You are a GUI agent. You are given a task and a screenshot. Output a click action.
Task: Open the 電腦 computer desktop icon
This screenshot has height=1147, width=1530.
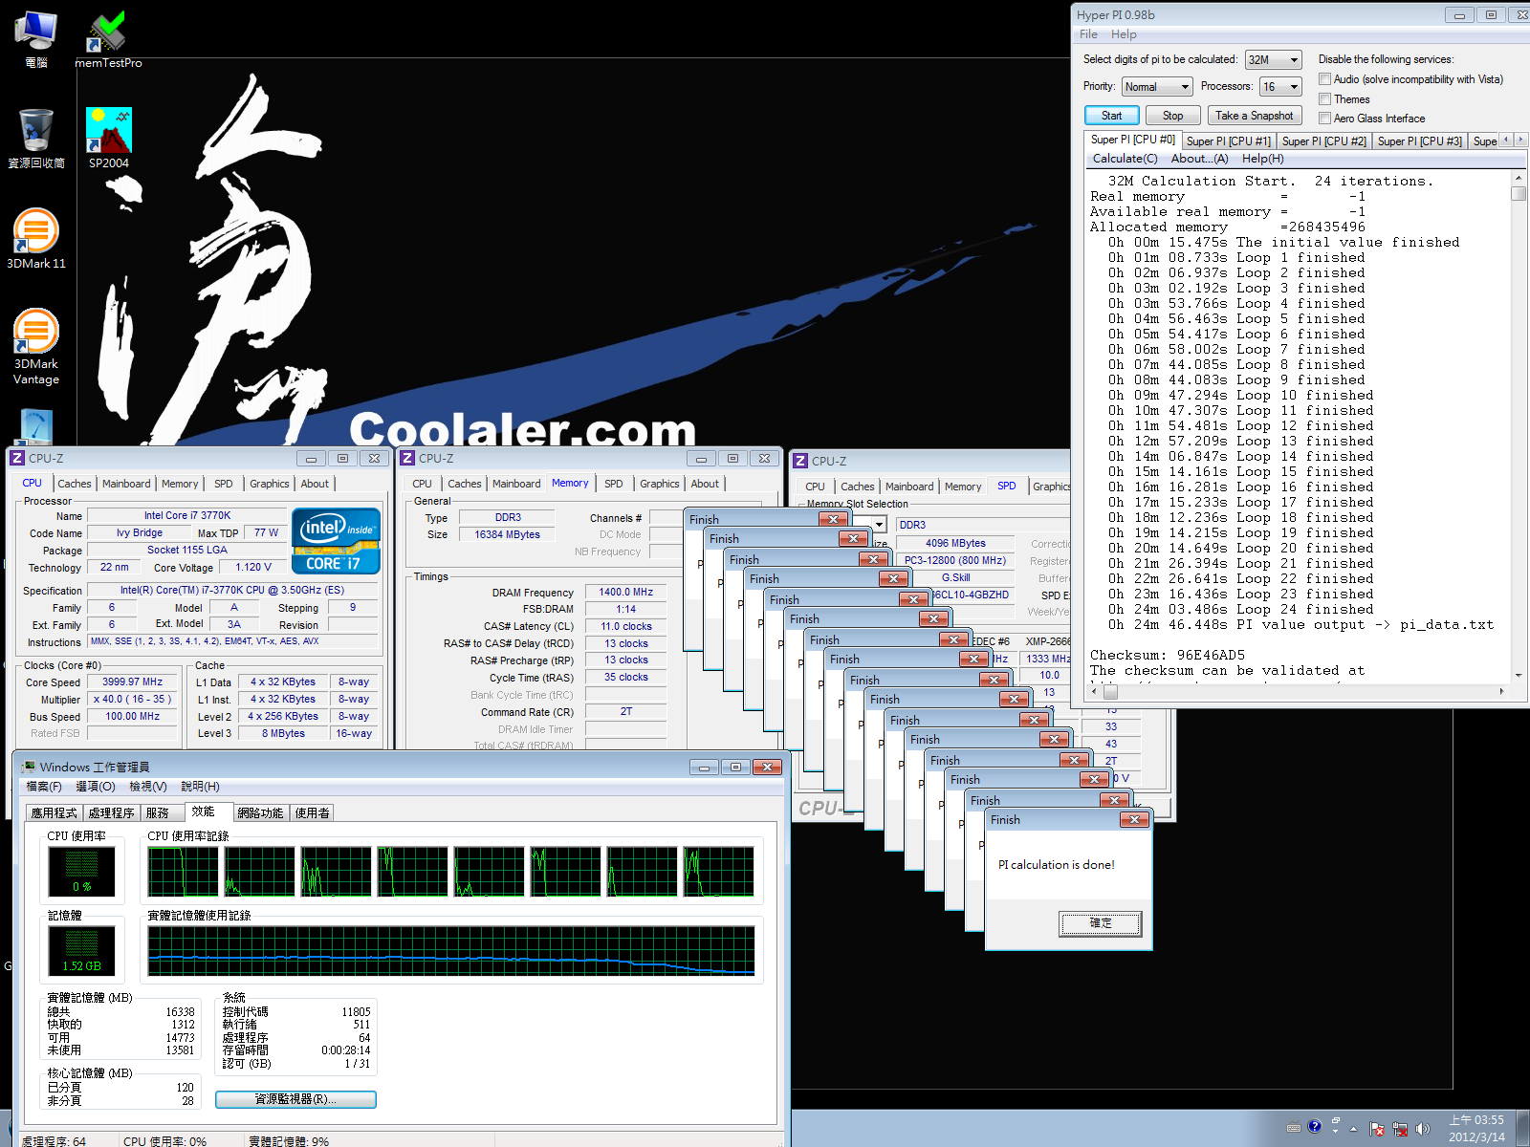[36, 38]
